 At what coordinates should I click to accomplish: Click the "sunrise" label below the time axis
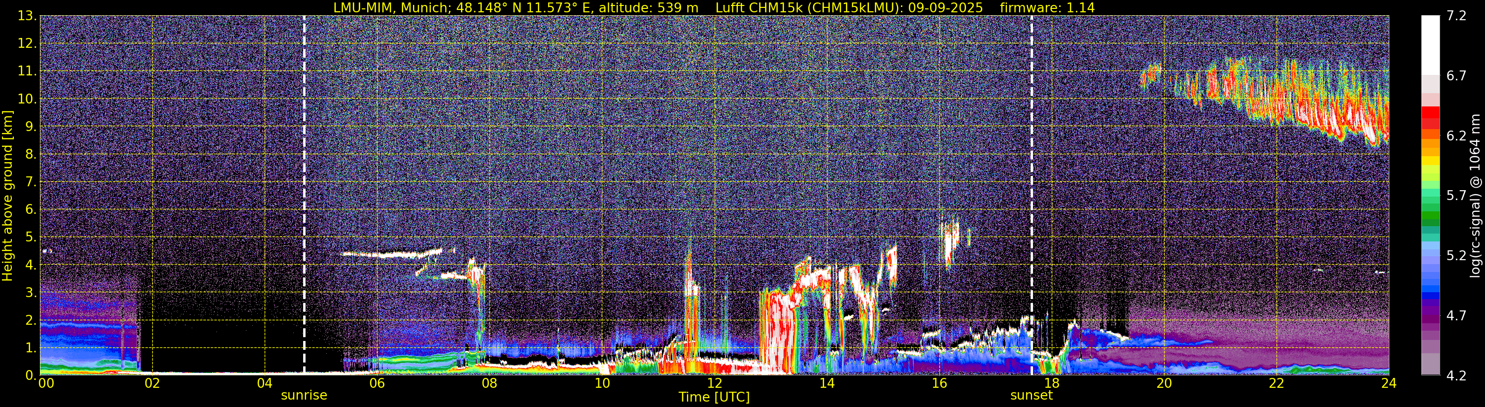pyautogui.click(x=304, y=396)
